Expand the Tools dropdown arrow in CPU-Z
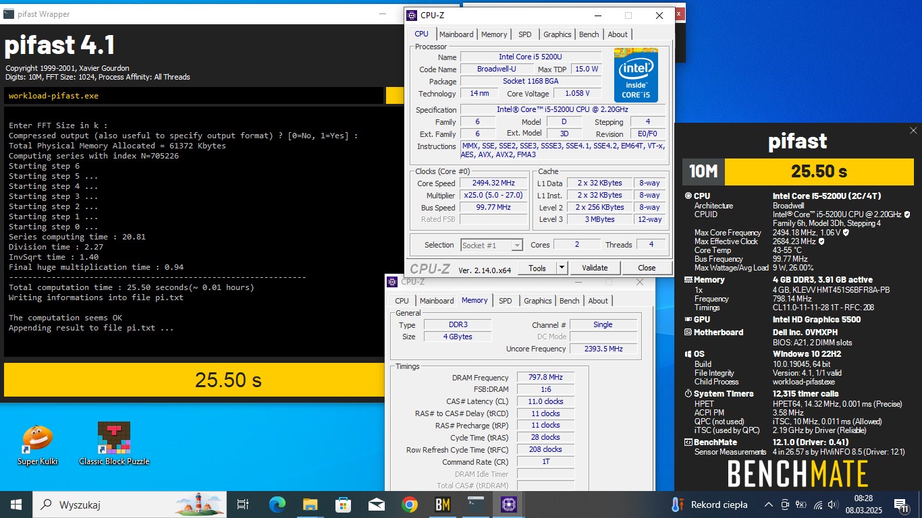Screen dimensions: 922x518 point(562,268)
